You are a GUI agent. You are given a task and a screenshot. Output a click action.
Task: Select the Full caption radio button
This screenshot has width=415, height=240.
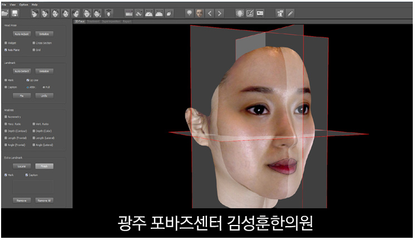tap(44, 87)
